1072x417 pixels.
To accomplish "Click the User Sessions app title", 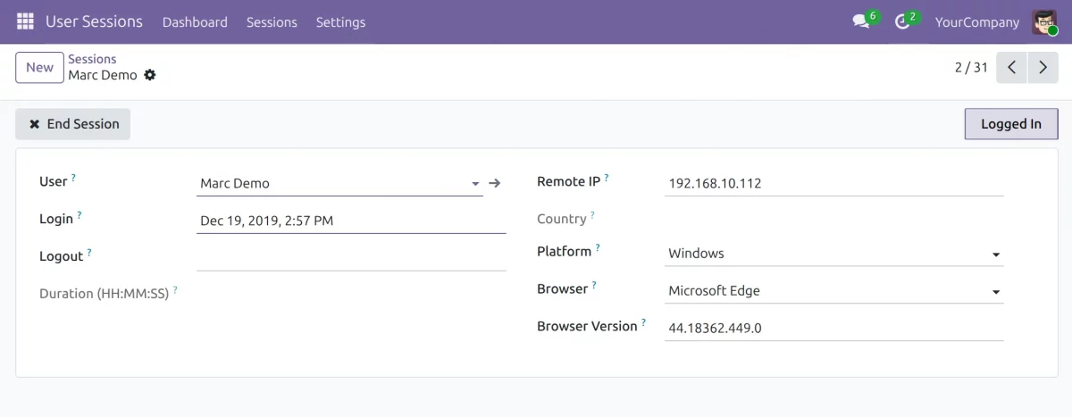I will [x=94, y=21].
